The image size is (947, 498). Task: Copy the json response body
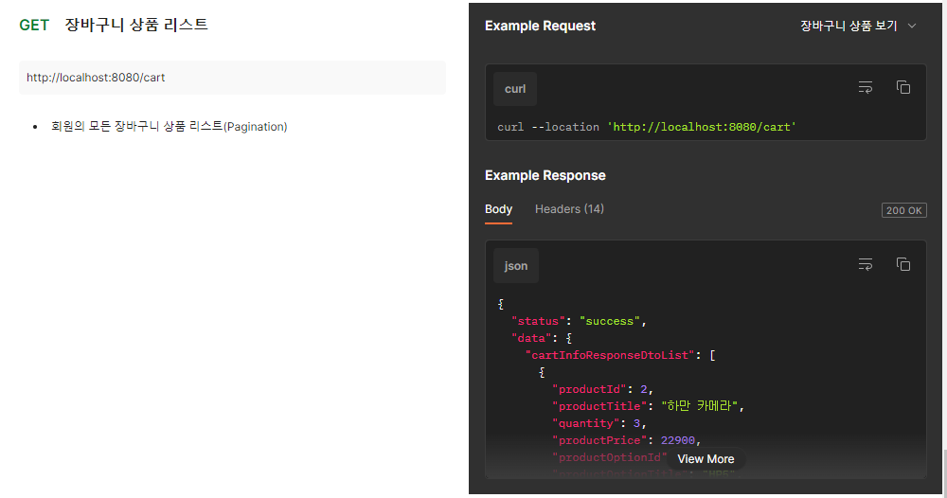[902, 264]
